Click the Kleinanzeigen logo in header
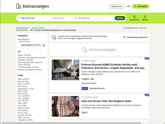The height and width of the screenshot is (124, 165). [32, 6]
